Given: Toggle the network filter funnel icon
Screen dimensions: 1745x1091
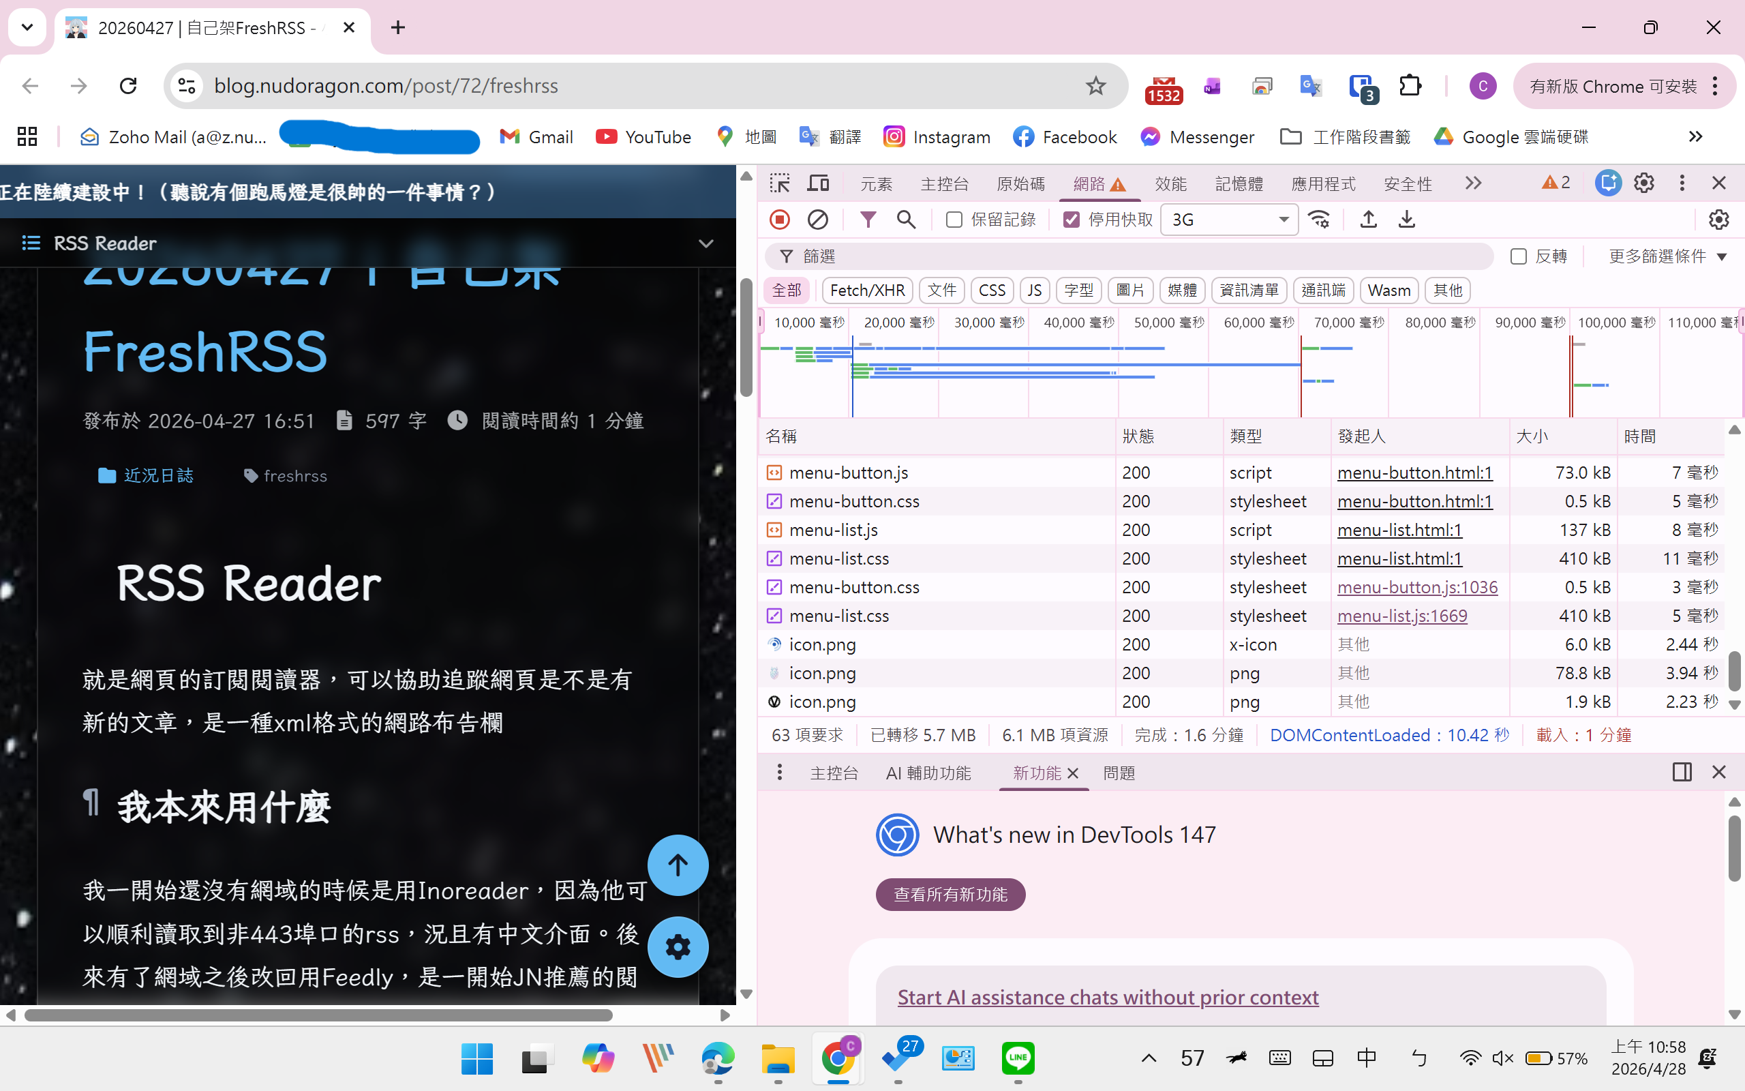Looking at the screenshot, I should pos(868,220).
